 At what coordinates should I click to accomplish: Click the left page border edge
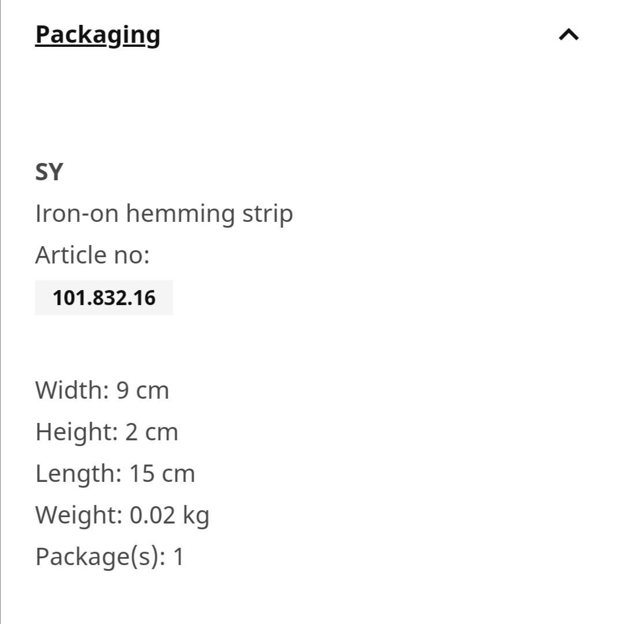click(3, 312)
